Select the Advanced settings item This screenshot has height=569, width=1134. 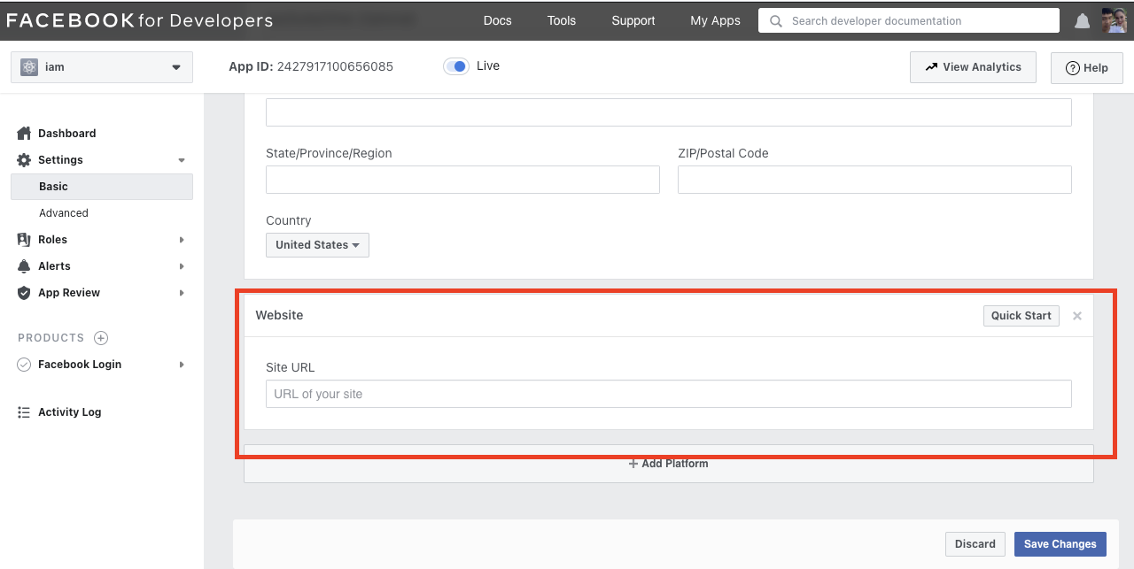[64, 213]
